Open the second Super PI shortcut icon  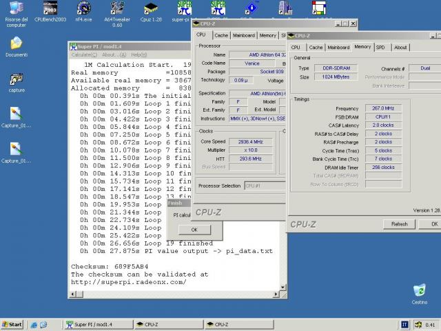218,8
